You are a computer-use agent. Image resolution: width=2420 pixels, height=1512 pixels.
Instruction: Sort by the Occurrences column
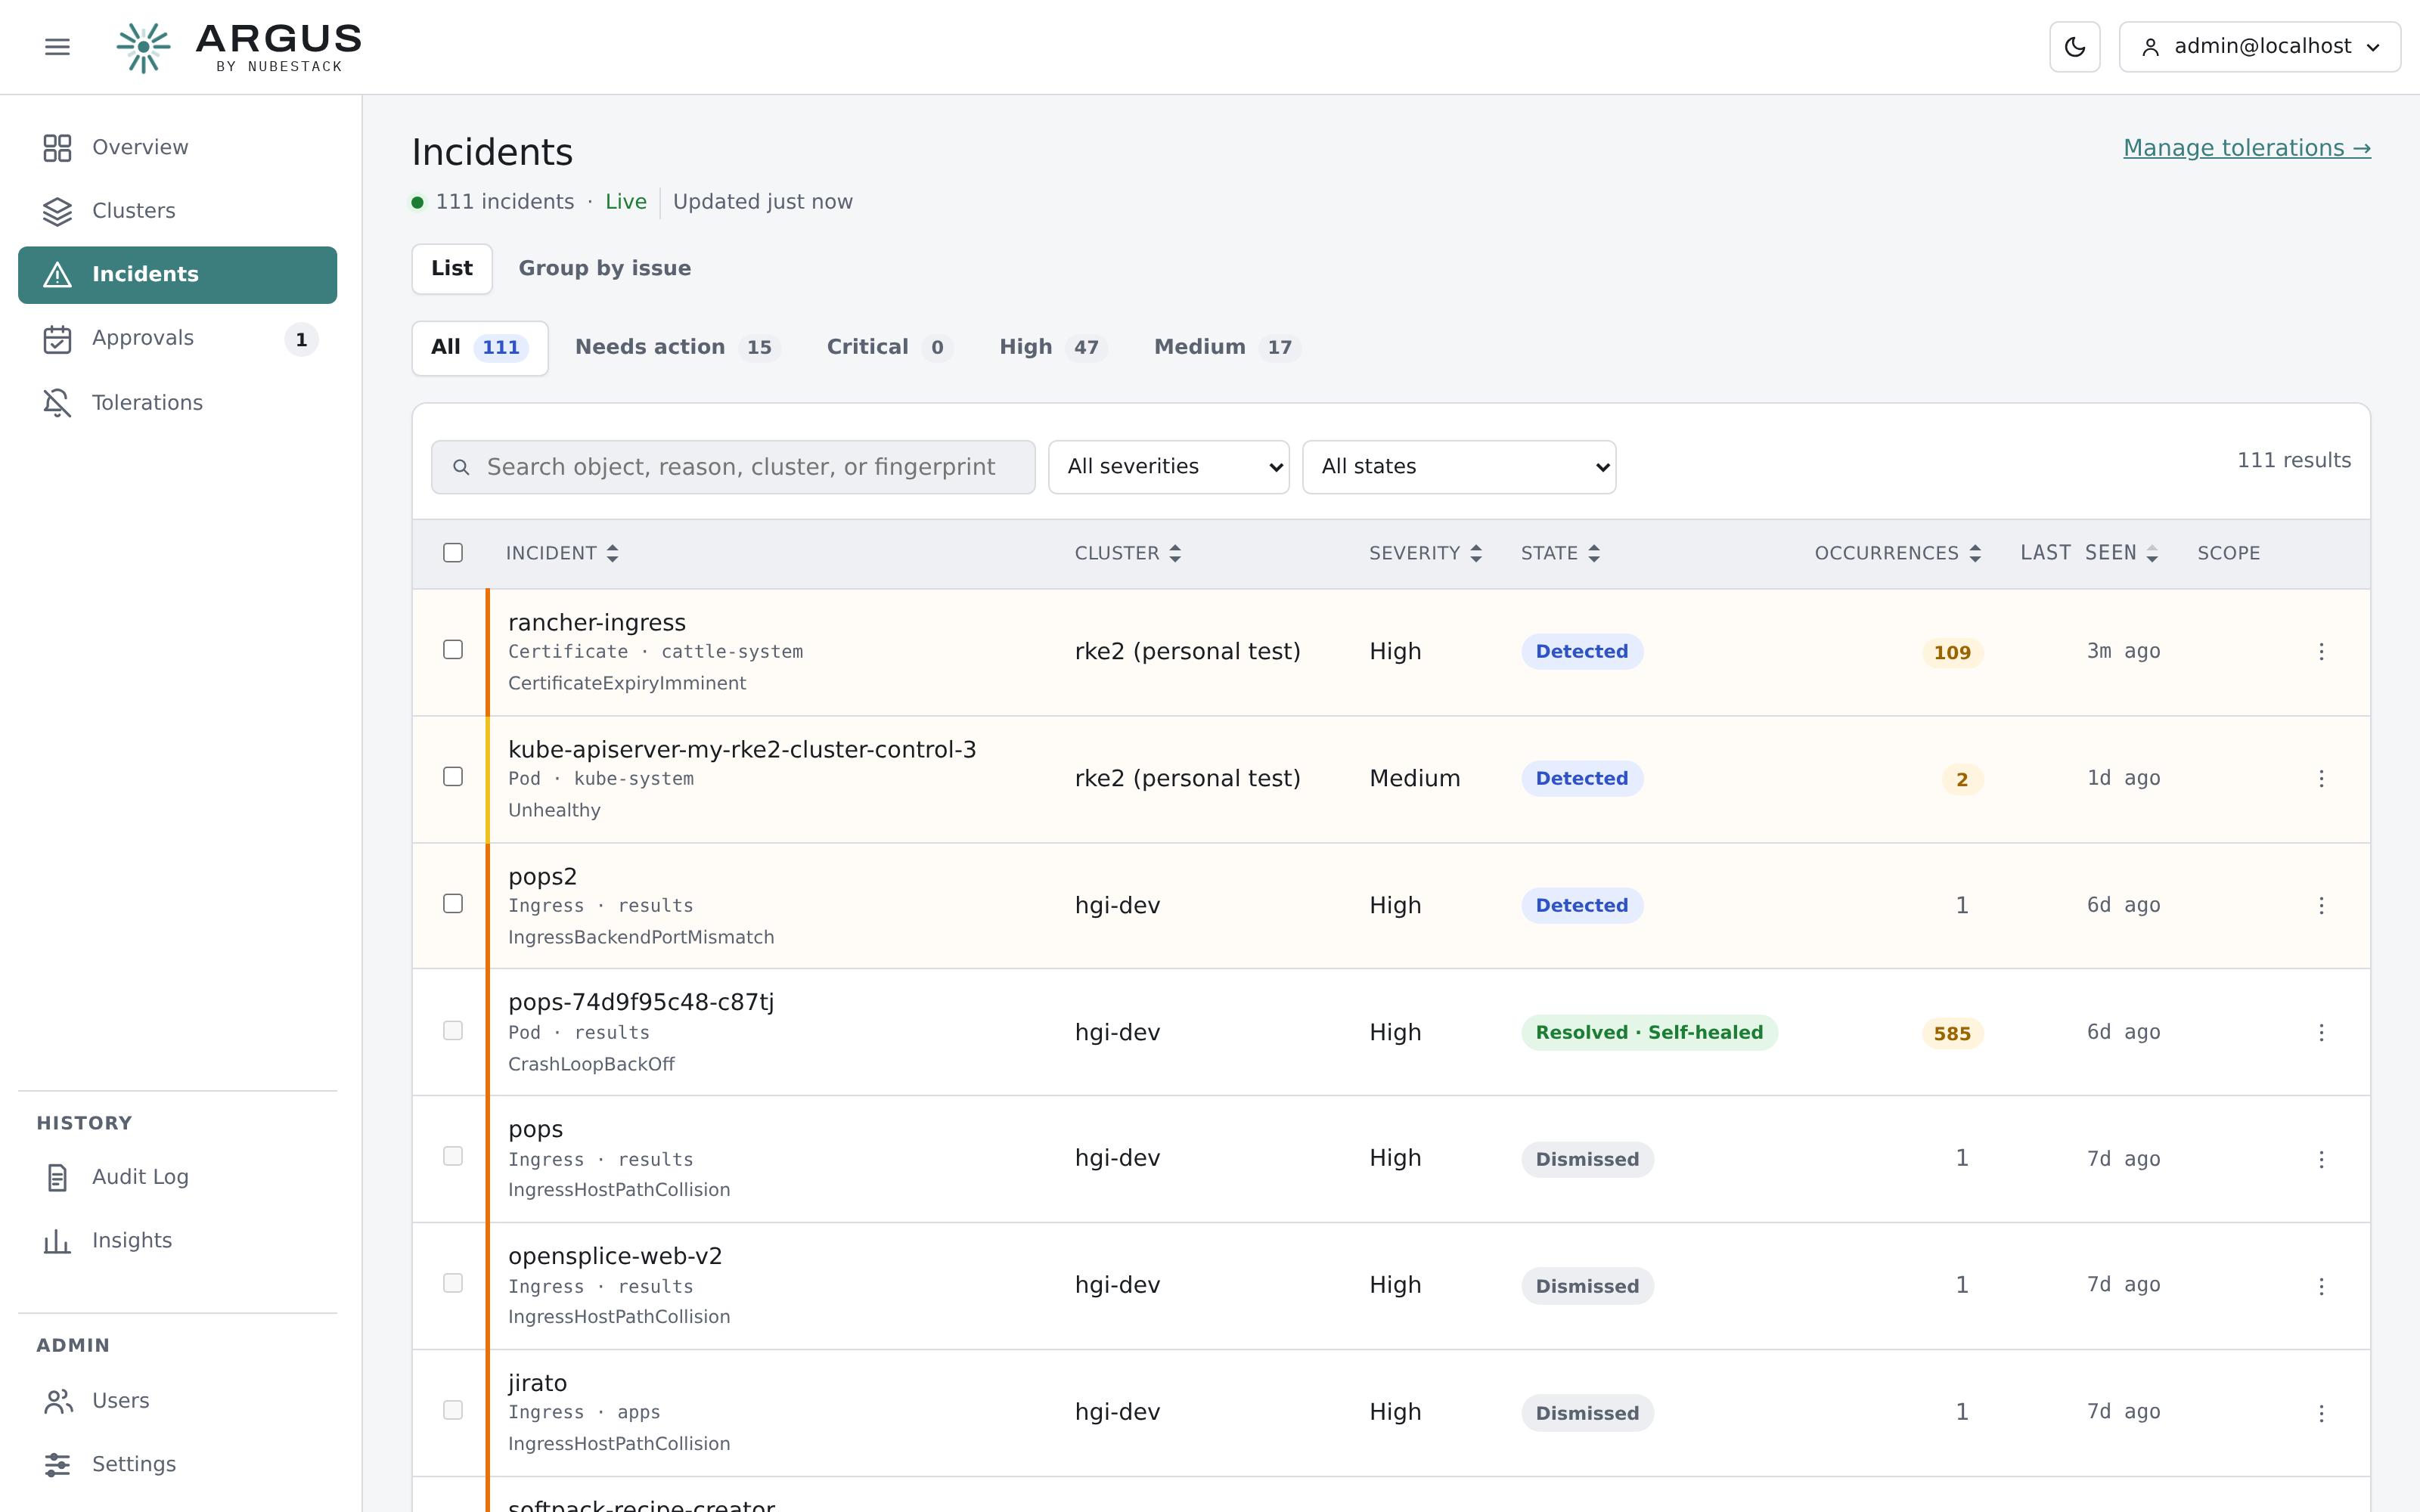pyautogui.click(x=1898, y=553)
